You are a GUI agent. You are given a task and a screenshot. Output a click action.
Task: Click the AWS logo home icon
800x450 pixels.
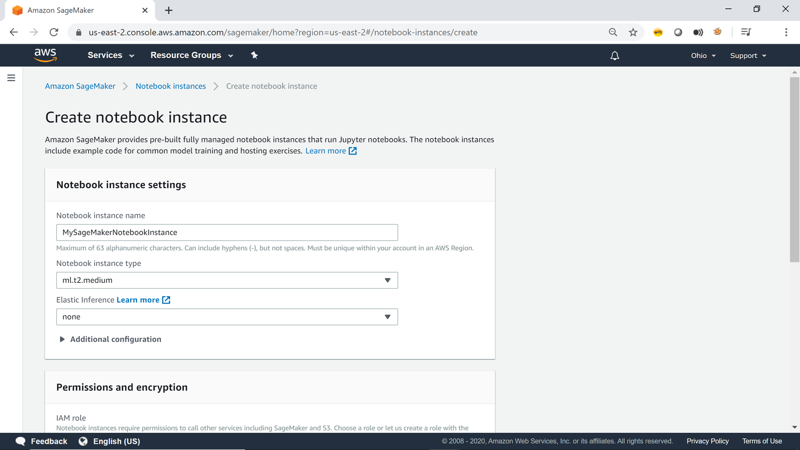tap(45, 55)
